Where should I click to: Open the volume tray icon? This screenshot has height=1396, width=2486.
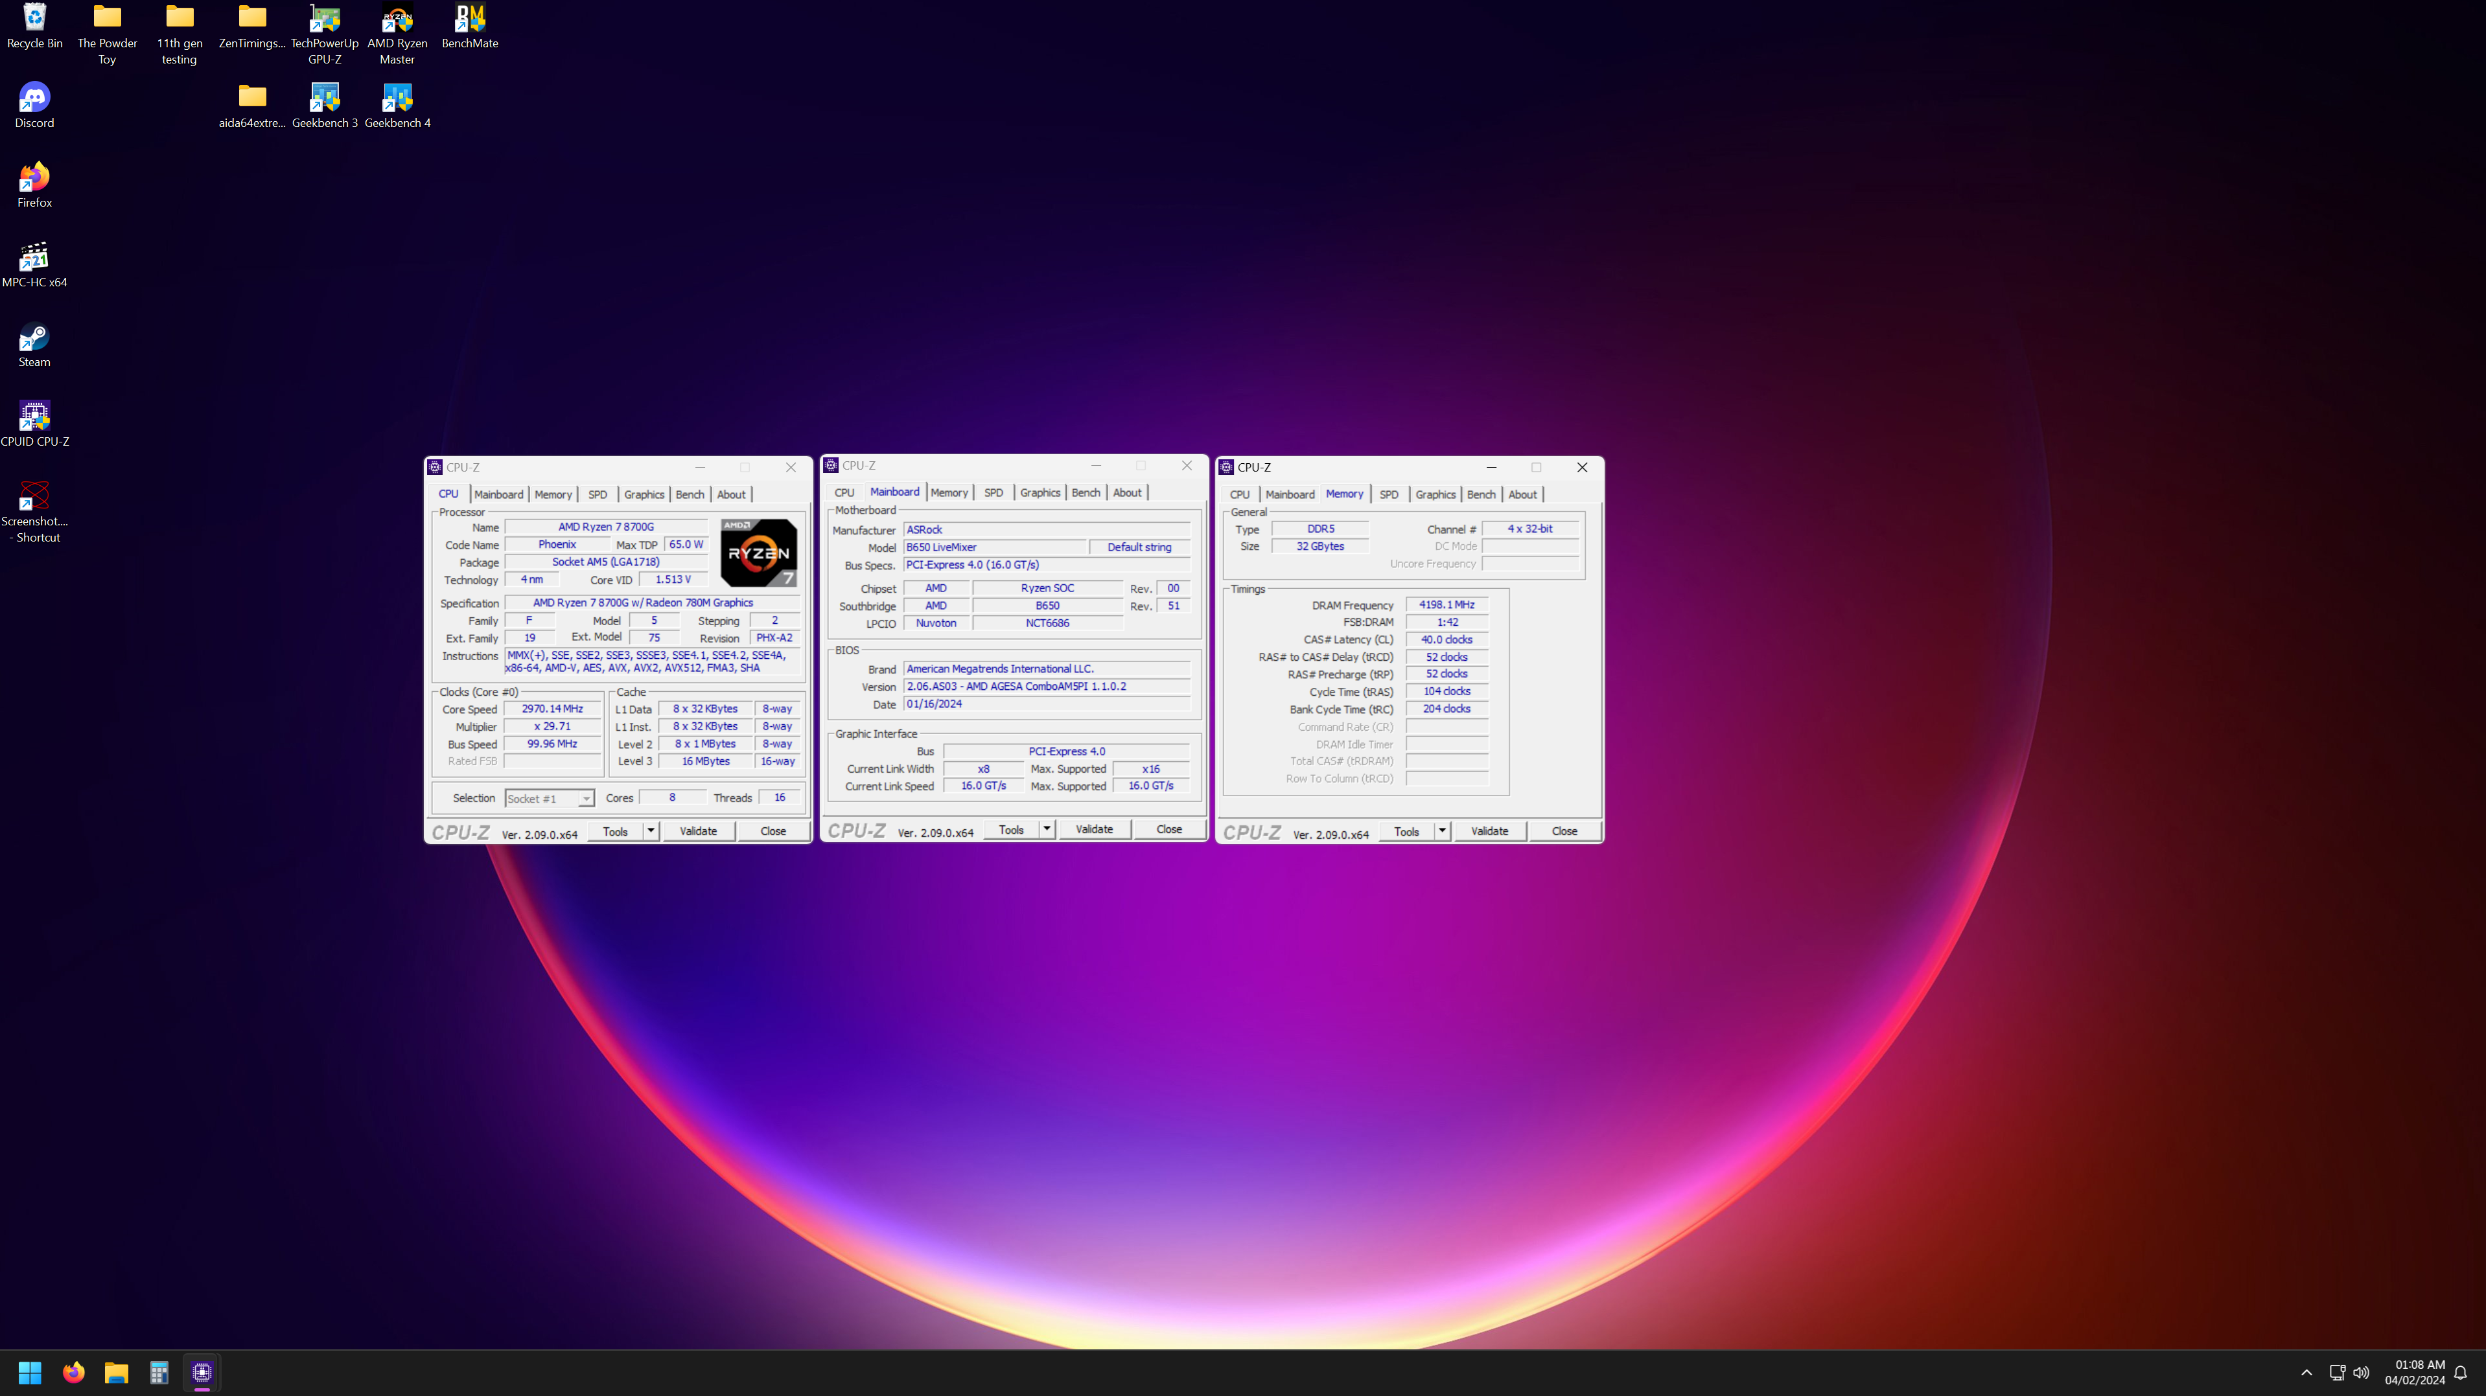[x=2362, y=1372]
